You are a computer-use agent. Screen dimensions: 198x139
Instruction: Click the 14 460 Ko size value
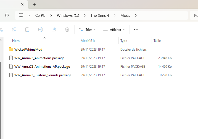pyautogui.click(x=165, y=67)
